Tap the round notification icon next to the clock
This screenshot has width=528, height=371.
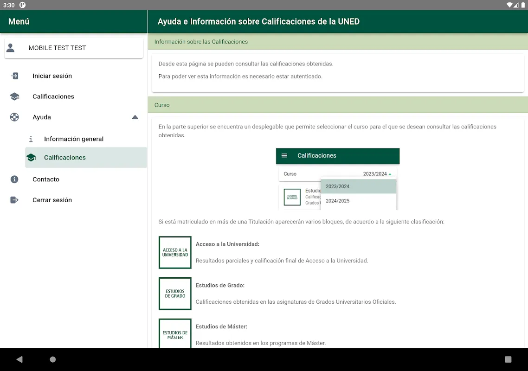coord(23,5)
